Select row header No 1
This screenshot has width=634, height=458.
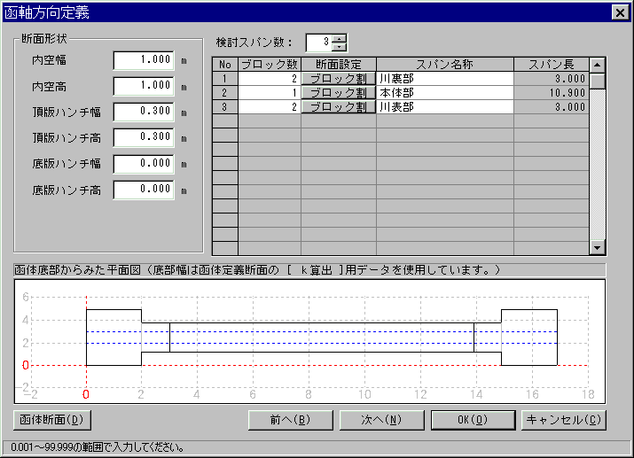(225, 78)
